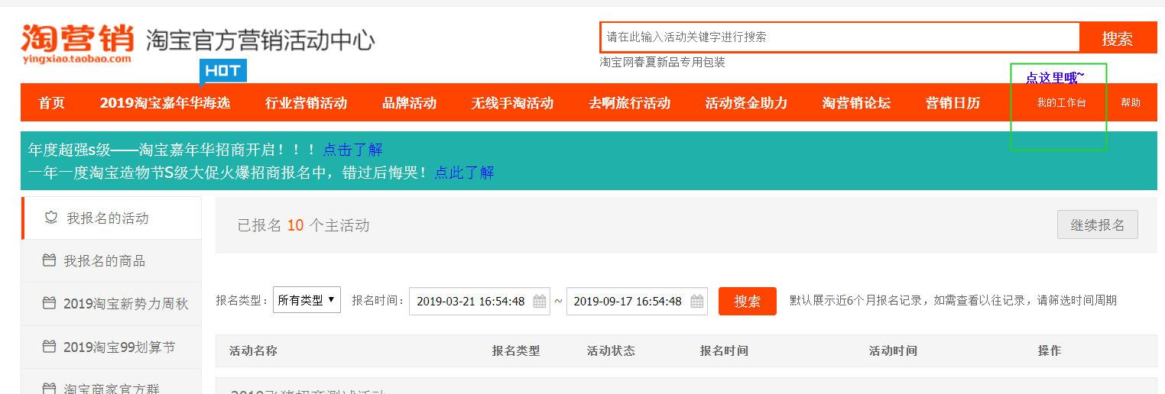Click the 报名类型 column header
1165x394 pixels.
tap(516, 351)
